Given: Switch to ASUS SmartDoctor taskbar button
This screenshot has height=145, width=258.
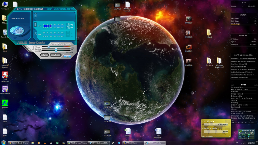Looking at the screenshot, I should (155, 143).
